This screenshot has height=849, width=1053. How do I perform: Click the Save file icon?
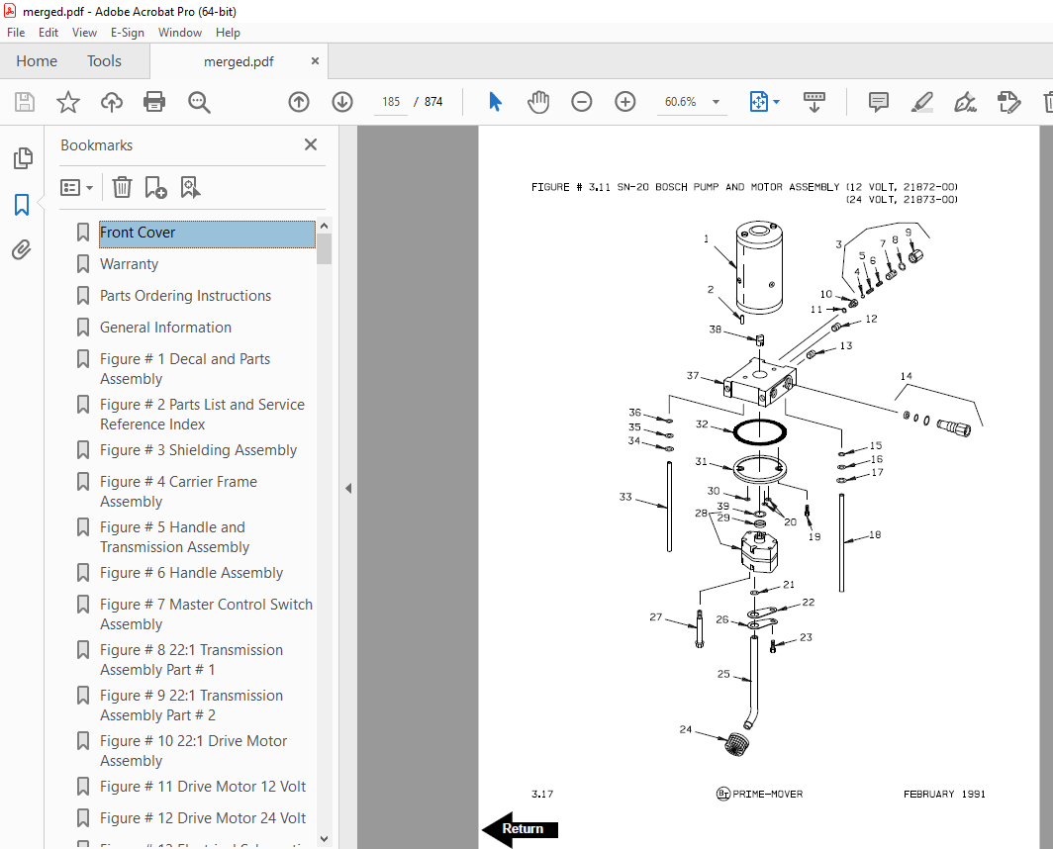click(25, 102)
